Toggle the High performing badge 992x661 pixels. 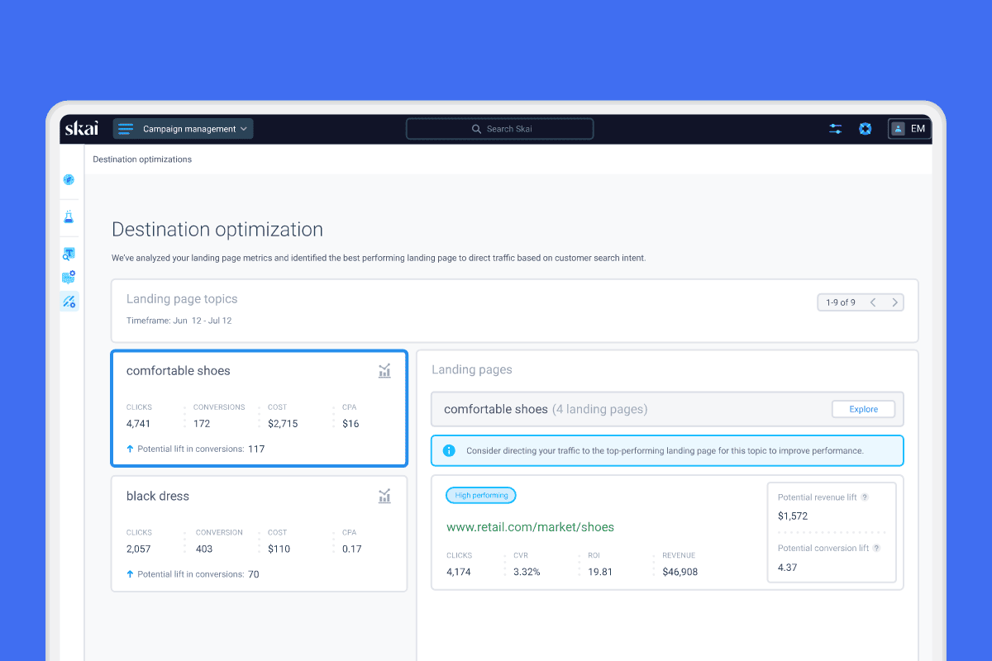tap(480, 494)
